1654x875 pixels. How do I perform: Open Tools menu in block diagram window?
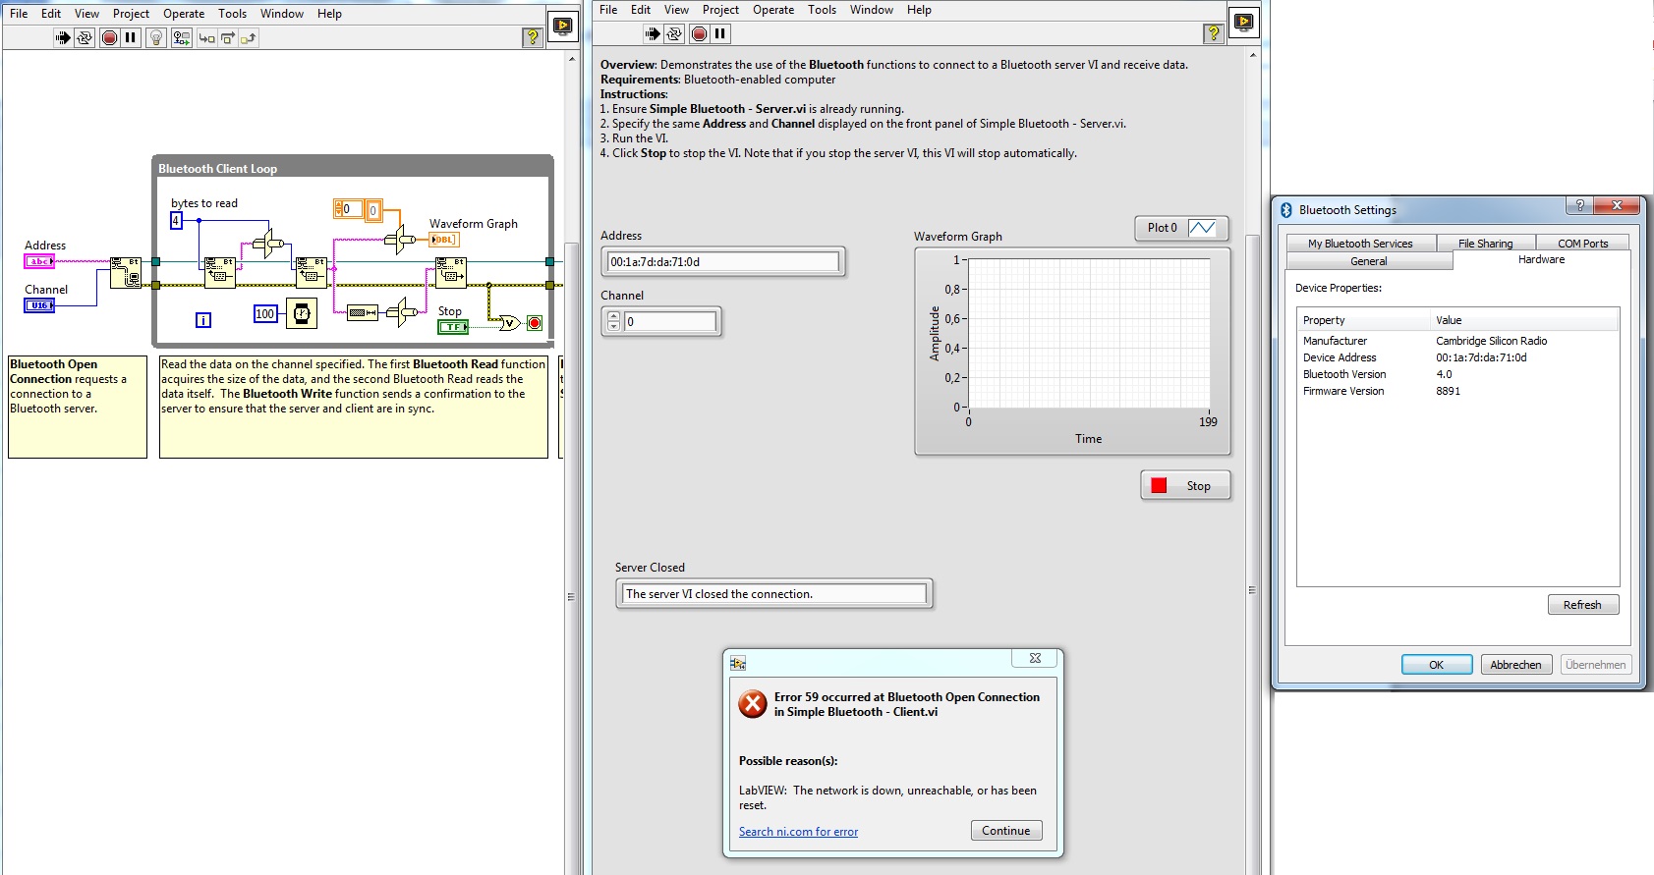pos(232,14)
